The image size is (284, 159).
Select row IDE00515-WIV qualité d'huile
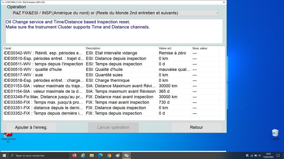114,70
